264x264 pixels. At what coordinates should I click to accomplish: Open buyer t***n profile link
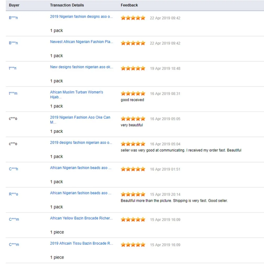(13, 68)
